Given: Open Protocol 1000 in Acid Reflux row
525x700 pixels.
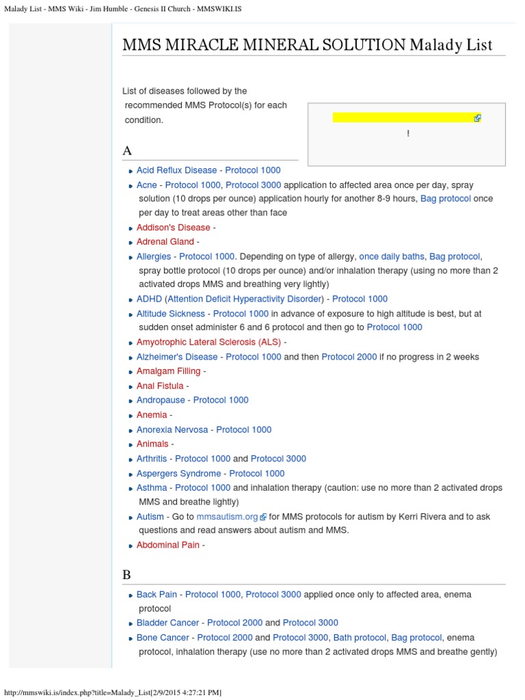Looking at the screenshot, I should [253, 170].
